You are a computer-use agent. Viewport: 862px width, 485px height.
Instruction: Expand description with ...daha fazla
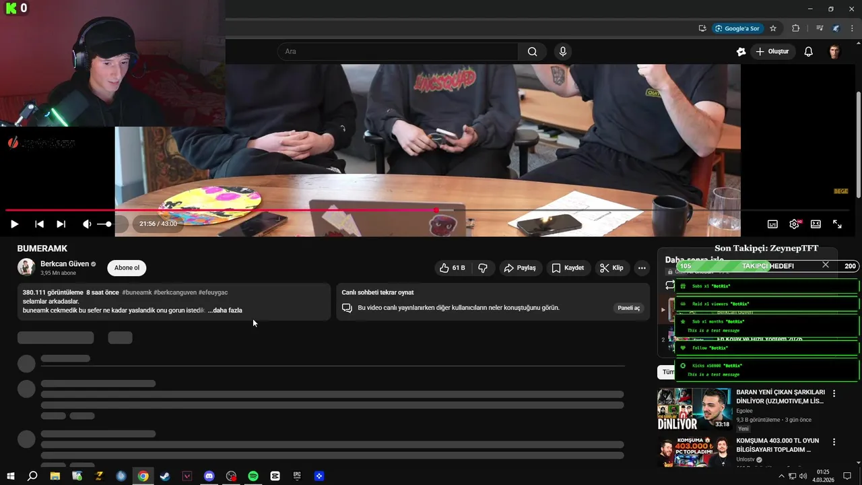pos(225,311)
